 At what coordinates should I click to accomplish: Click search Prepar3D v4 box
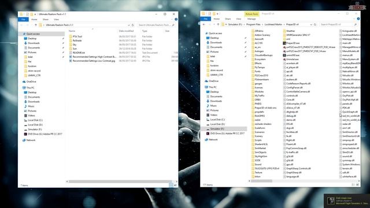(x=338, y=24)
